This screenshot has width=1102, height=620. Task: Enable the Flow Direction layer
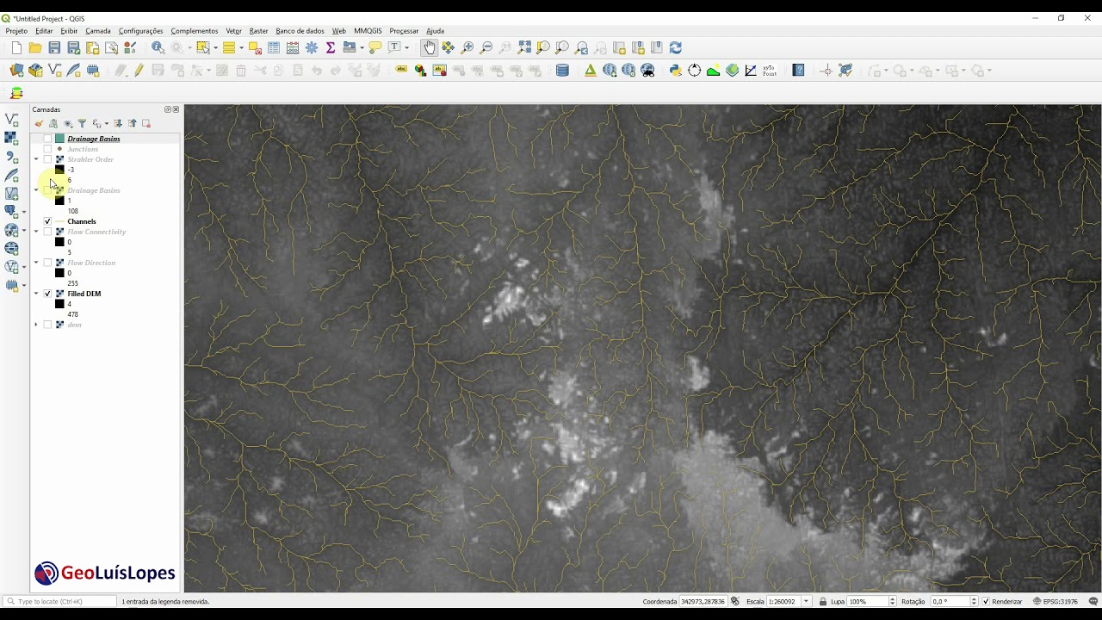click(x=47, y=263)
